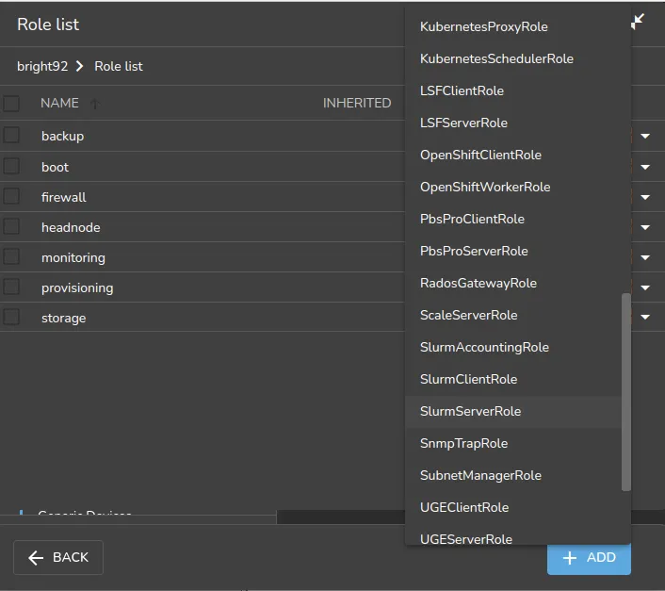Click the boot role name
This screenshot has width=665, height=591.
click(55, 167)
